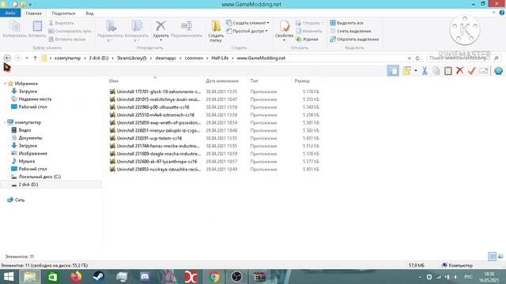Open WinRAR from the taskbar
Screen dimensions: 506x284
[259, 277]
